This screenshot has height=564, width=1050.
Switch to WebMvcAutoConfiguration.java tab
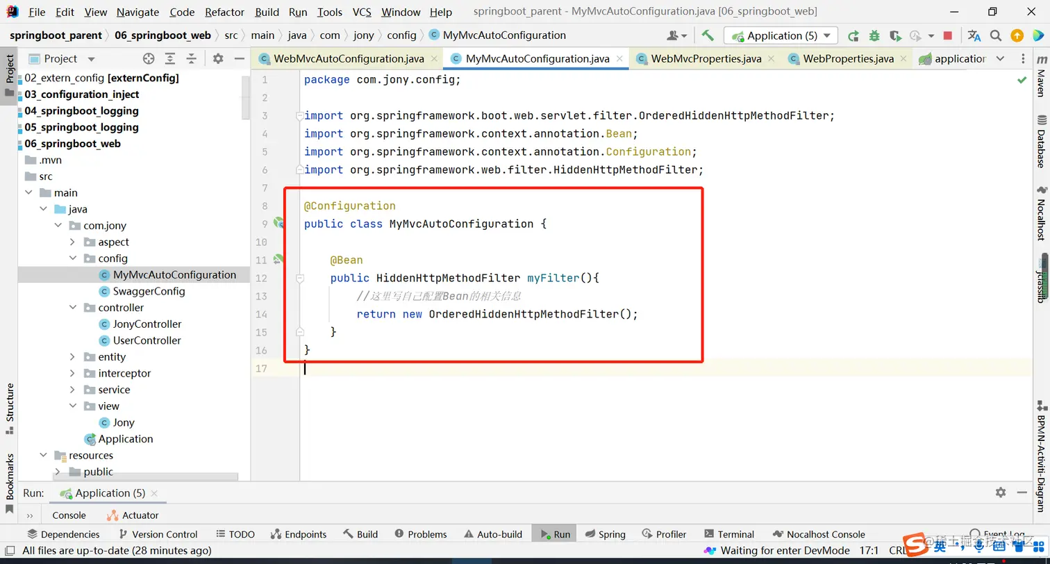pos(349,59)
